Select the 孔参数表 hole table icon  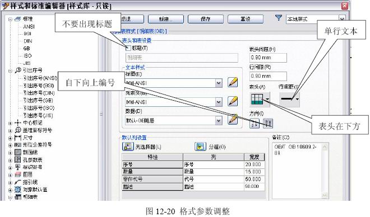(x=18, y=159)
